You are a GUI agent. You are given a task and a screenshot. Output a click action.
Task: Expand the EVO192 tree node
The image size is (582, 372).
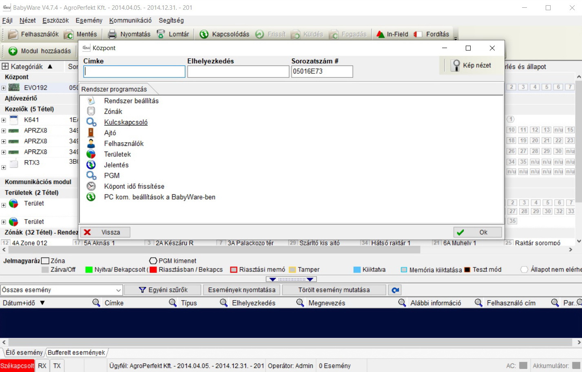(x=4, y=88)
